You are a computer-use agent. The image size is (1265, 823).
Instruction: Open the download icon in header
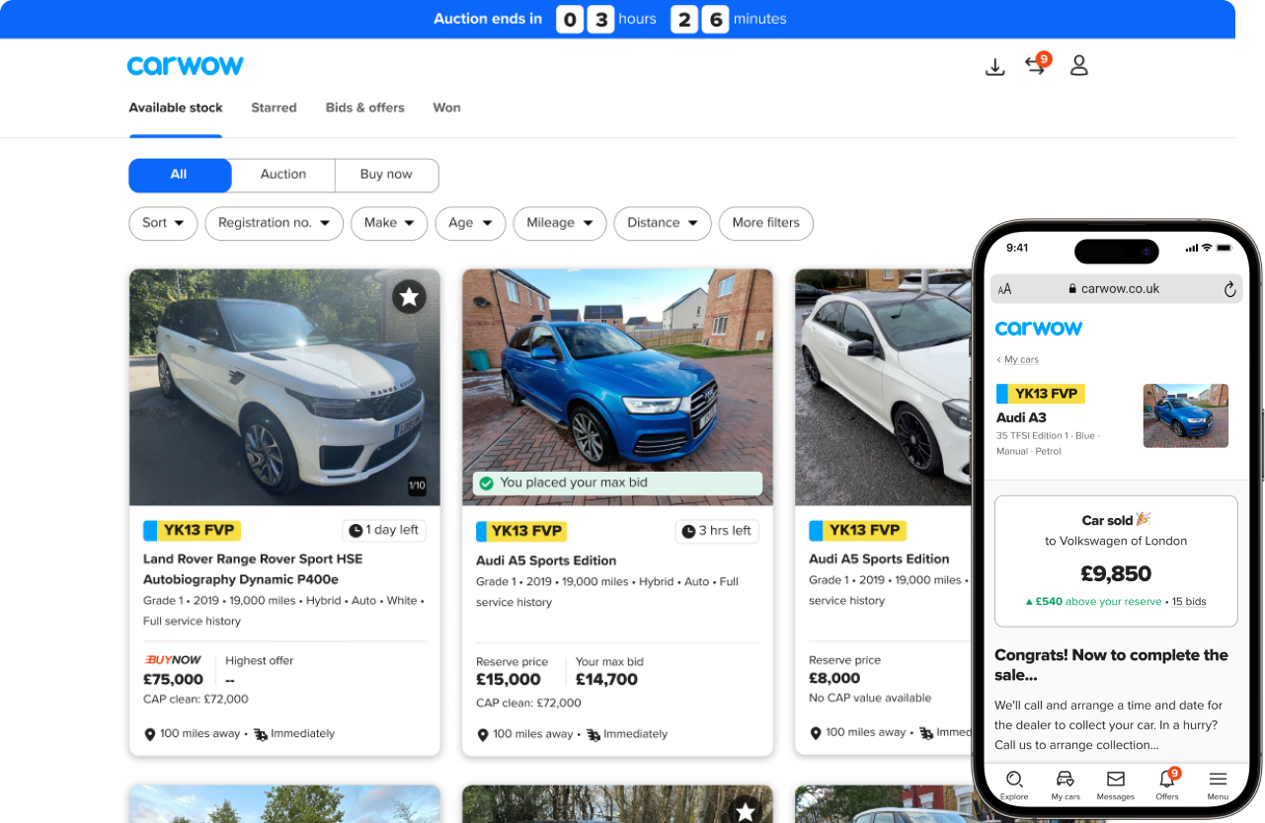(995, 66)
